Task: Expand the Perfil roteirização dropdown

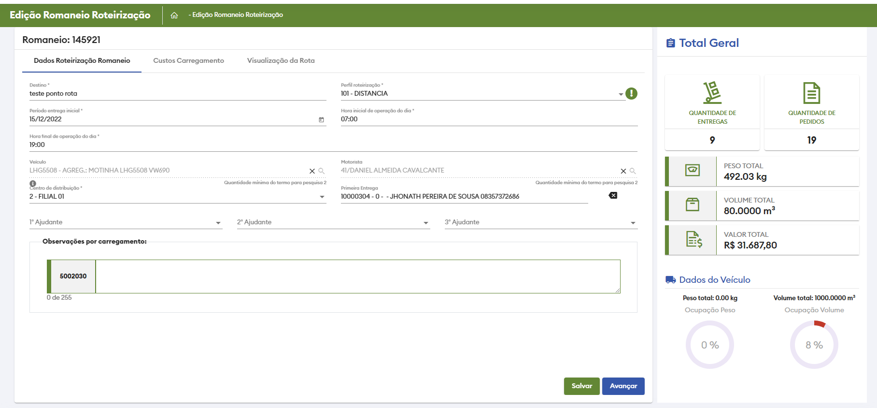Action: 621,94
